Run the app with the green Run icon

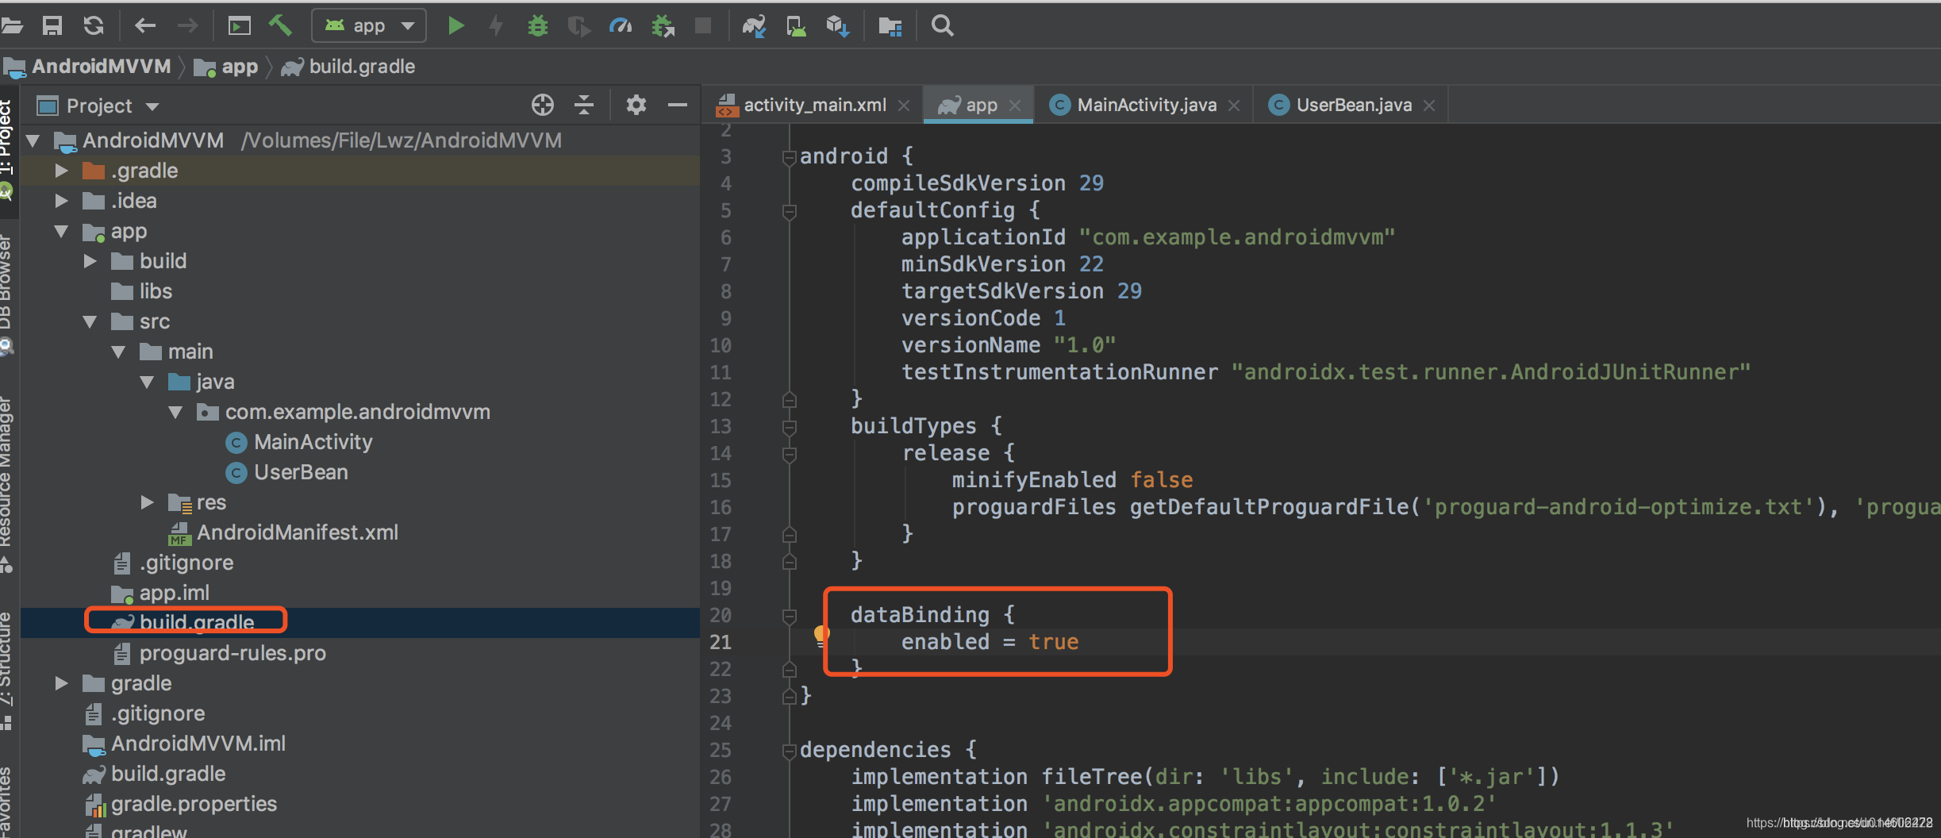click(456, 25)
